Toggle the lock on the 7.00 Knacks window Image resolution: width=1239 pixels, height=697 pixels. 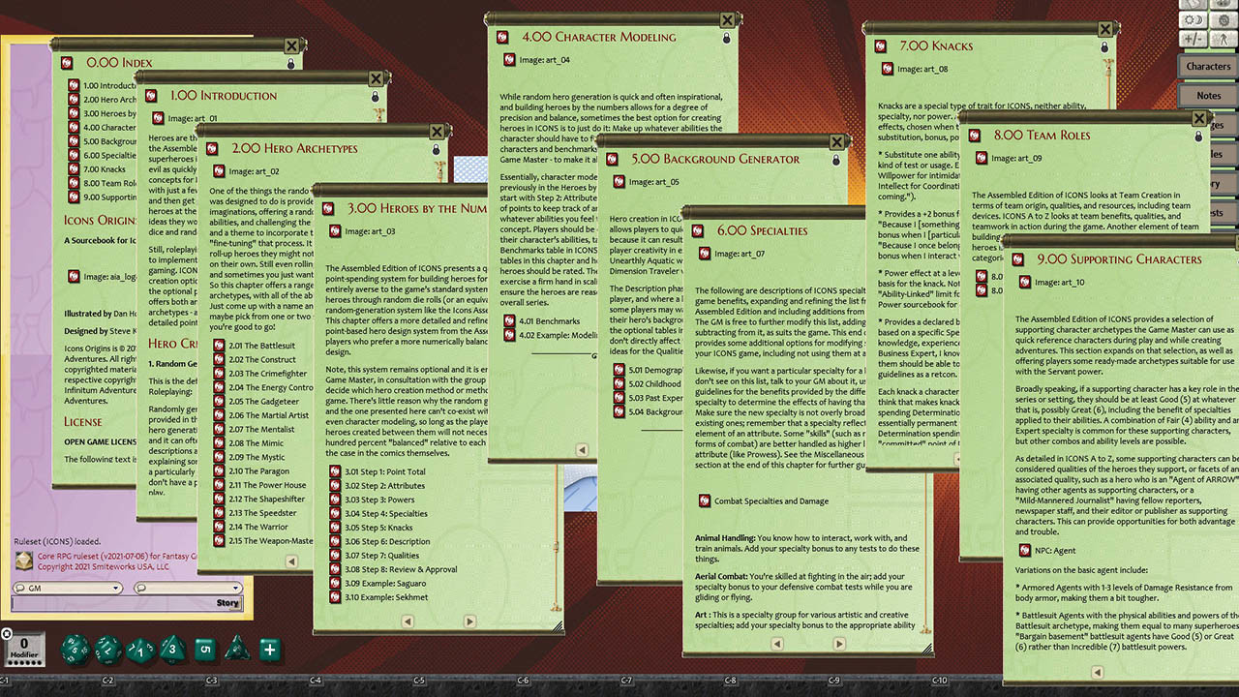(1105, 45)
